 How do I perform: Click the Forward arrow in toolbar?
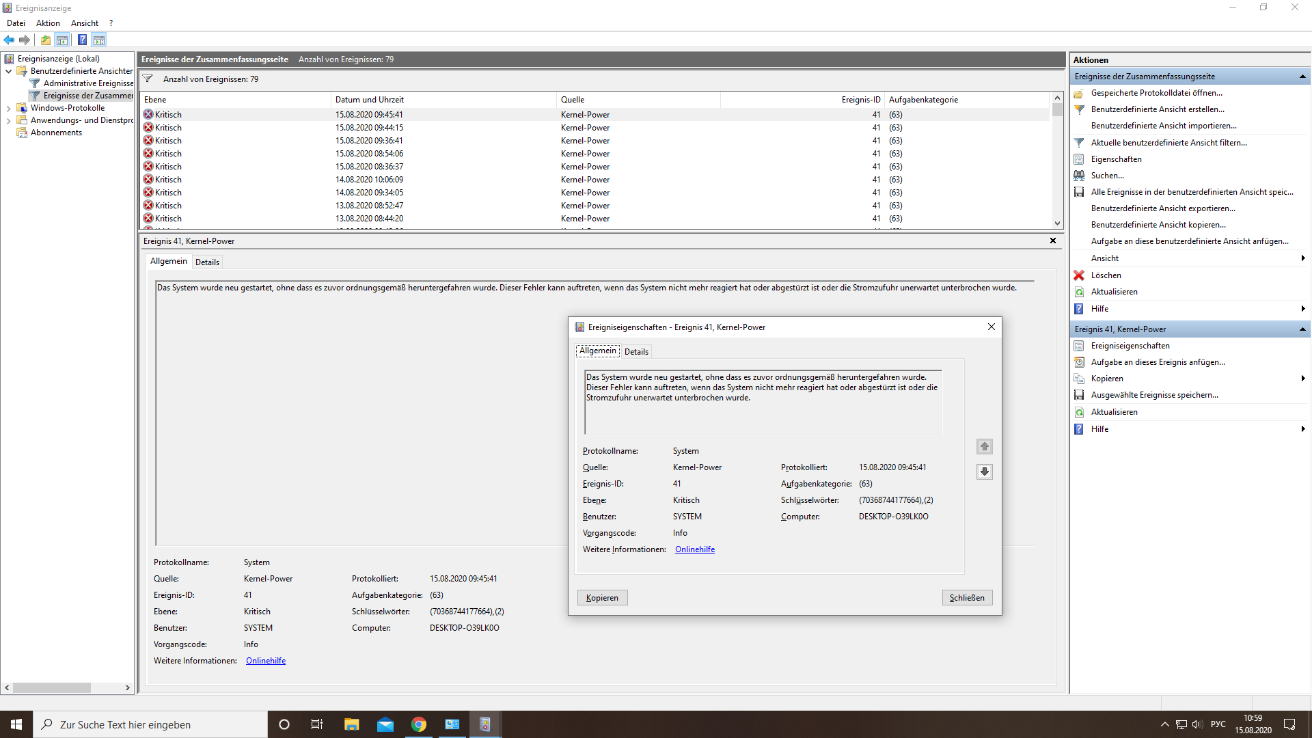25,40
